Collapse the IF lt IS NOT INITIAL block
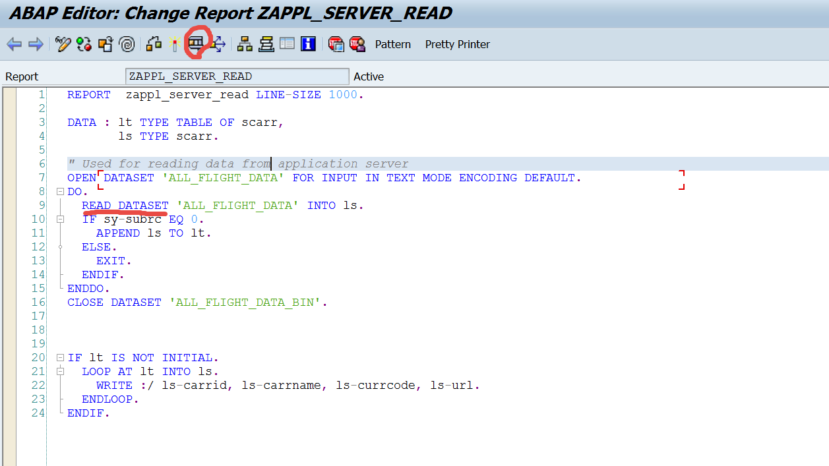The image size is (829, 466). [59, 357]
